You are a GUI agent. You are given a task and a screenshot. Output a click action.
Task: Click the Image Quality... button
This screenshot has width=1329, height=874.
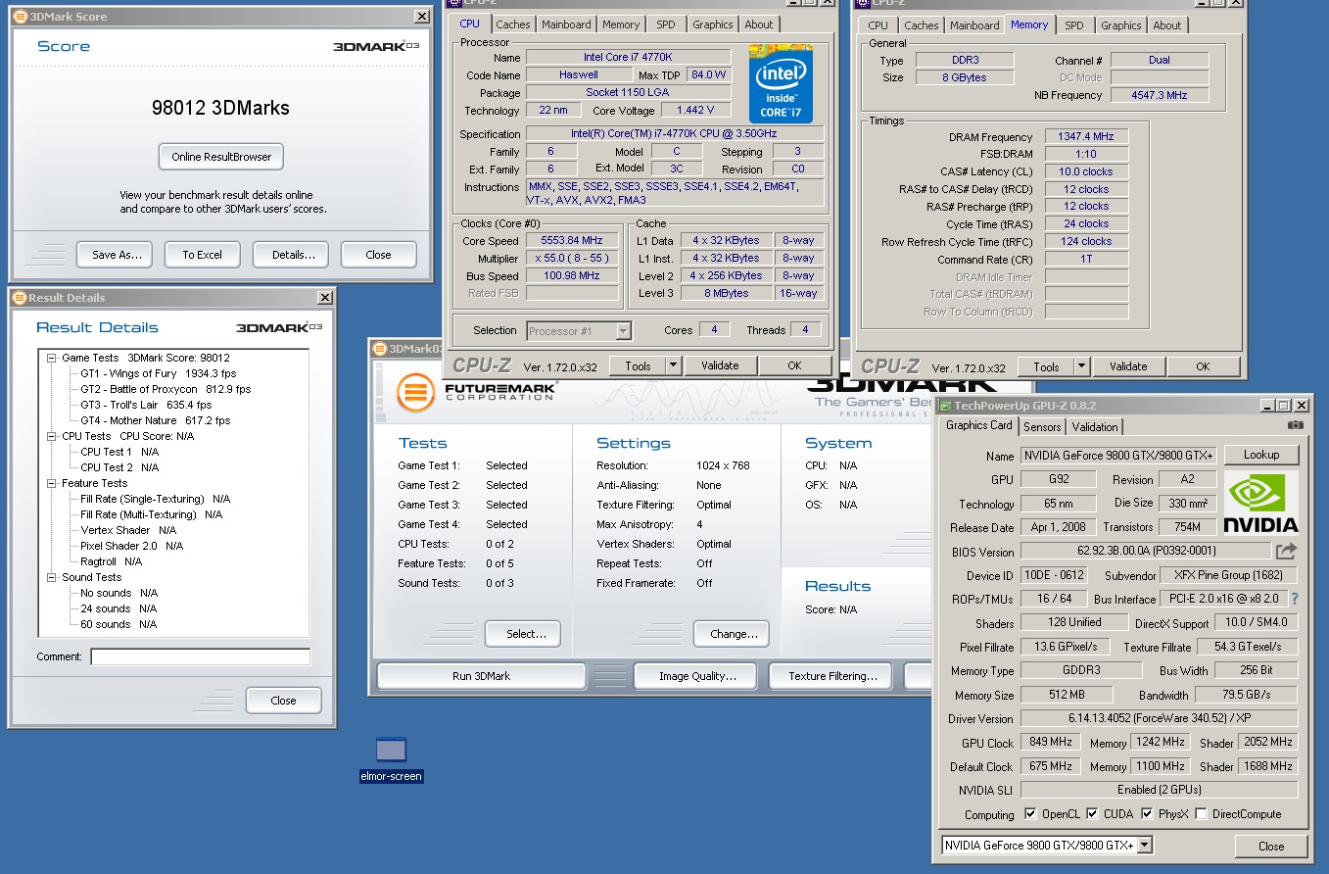pyautogui.click(x=697, y=676)
